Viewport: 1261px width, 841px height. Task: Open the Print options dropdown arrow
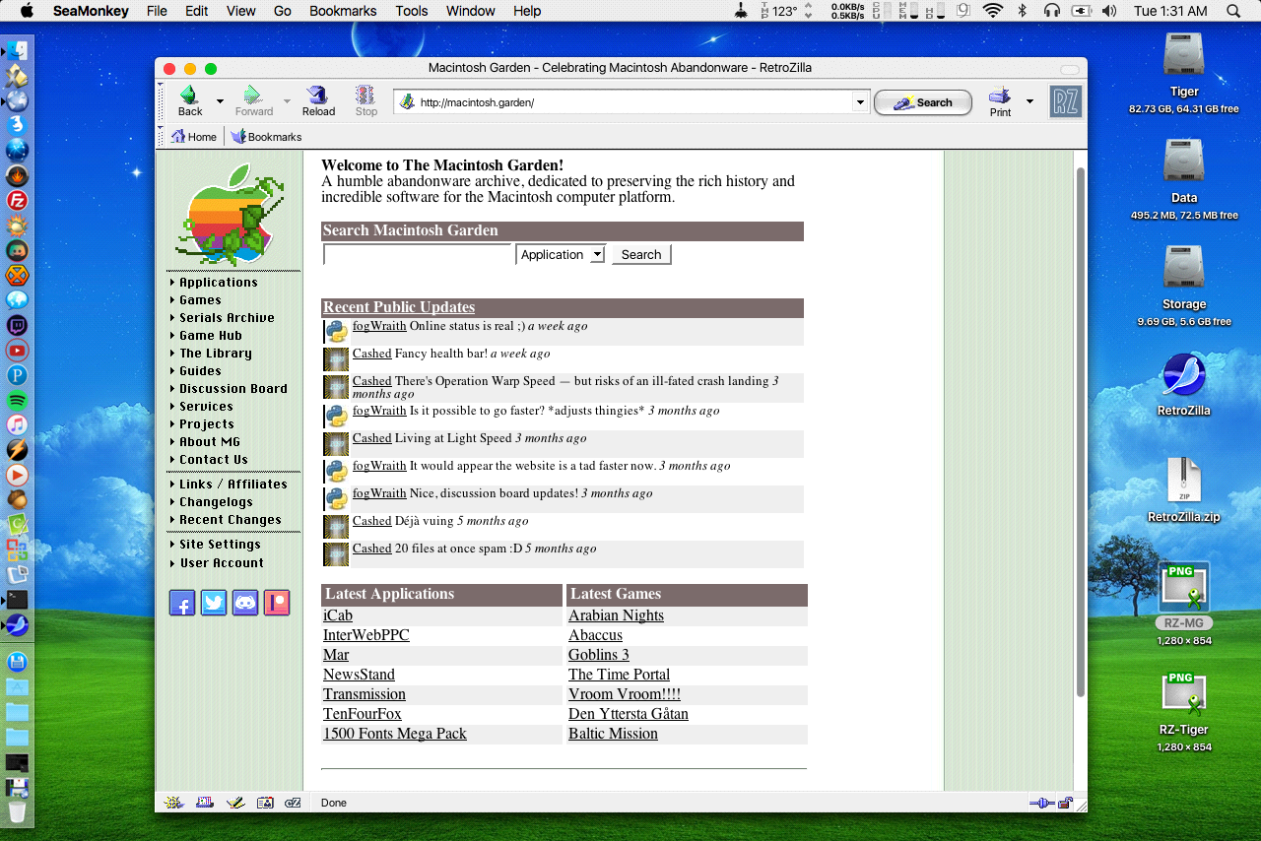[1029, 100]
